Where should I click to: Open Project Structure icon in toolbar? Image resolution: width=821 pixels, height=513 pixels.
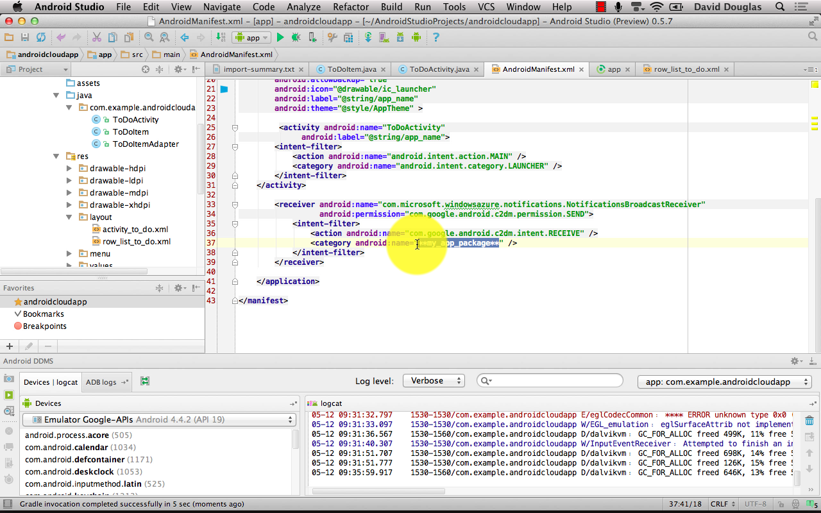pyautogui.click(x=348, y=38)
